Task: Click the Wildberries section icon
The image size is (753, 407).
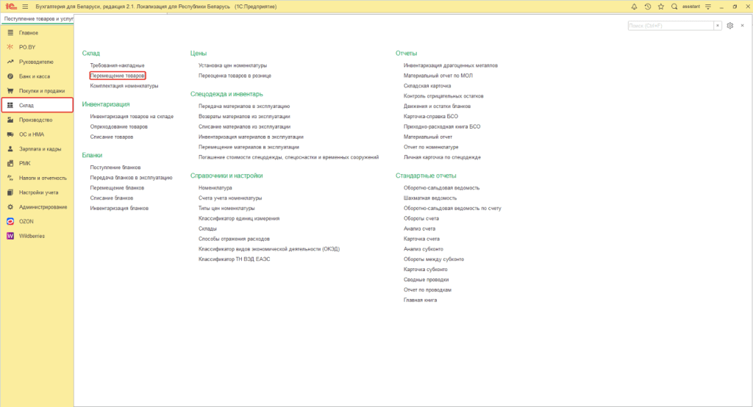Action: [10, 236]
